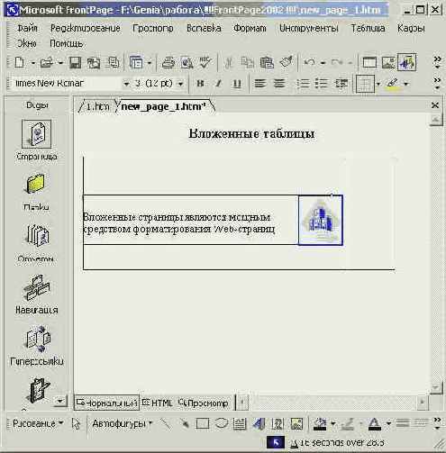The height and width of the screenshot is (453, 446).
Task: Open the highlight color dropdown arrow
Action: tap(406, 84)
